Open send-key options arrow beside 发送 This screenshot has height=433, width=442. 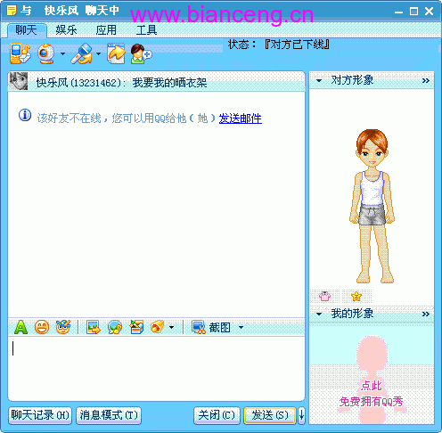(x=301, y=415)
